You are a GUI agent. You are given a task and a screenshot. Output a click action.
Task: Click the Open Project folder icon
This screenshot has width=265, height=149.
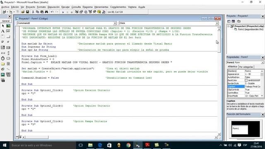[x=23, y=12]
